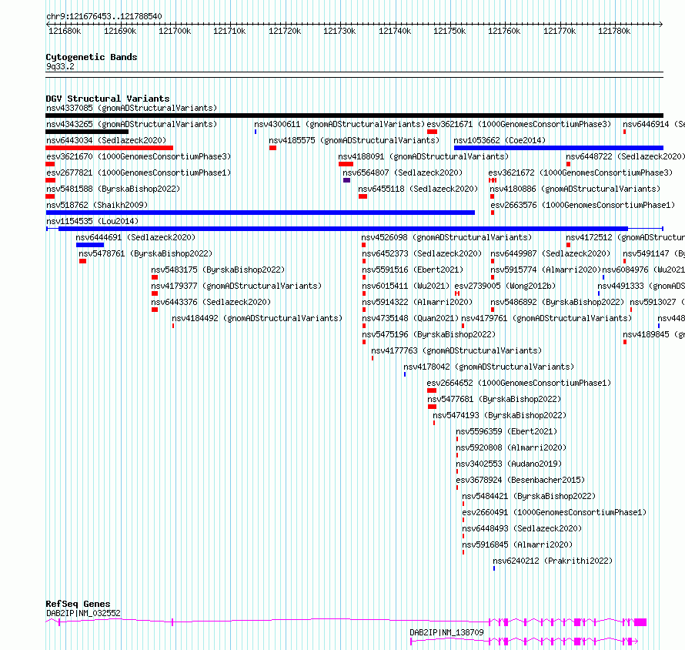Click the 121760k ruler tick label
685x650 pixels.
(x=504, y=31)
